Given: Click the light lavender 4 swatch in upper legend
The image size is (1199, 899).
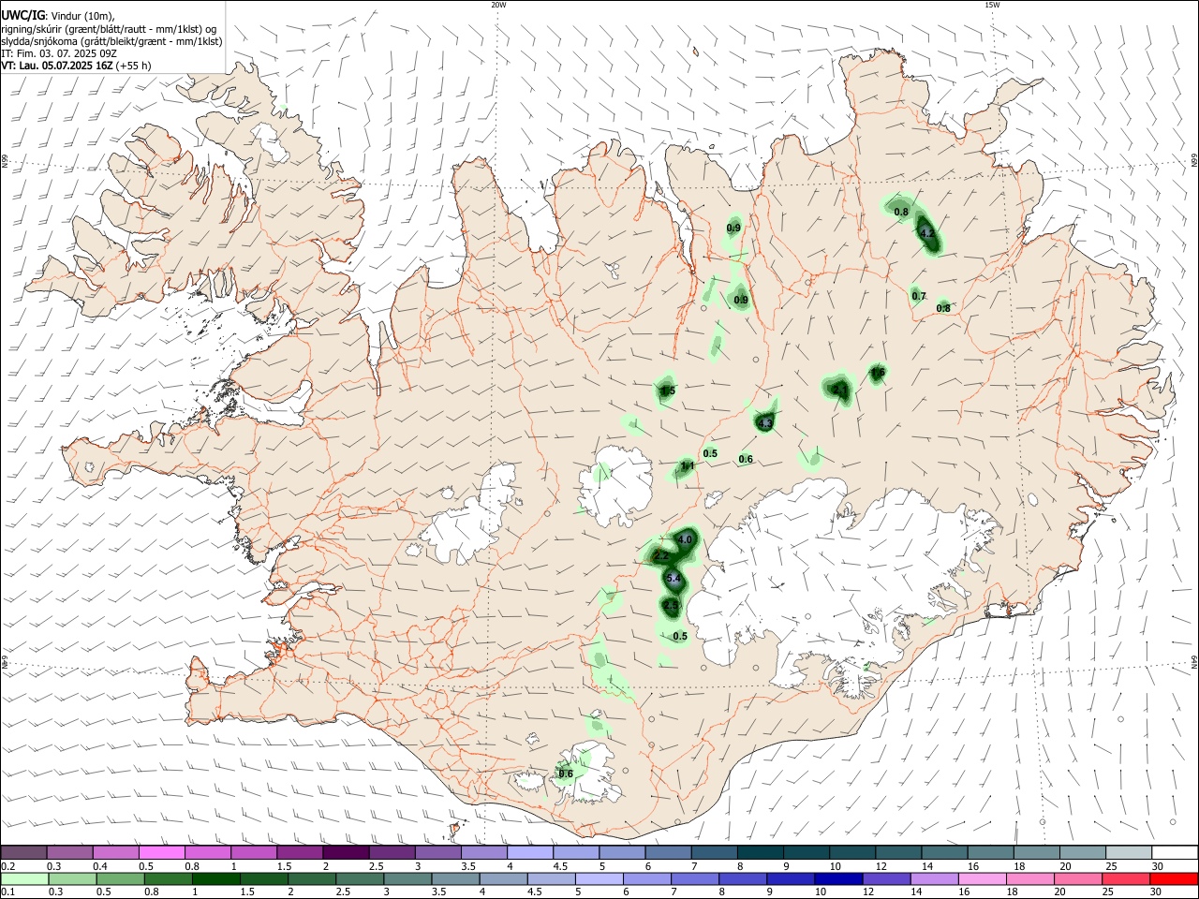Looking at the screenshot, I should pyautogui.click(x=530, y=852).
